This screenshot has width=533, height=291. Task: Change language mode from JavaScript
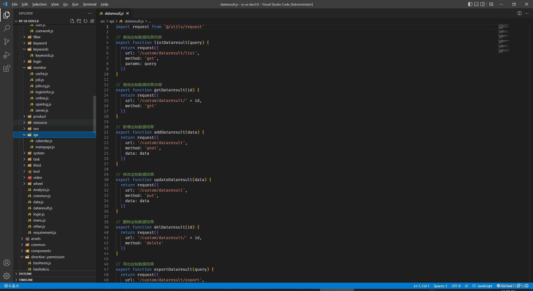coord(485,286)
